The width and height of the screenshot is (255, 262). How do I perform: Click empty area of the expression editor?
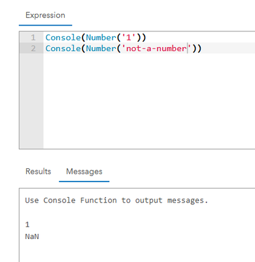[148, 100]
